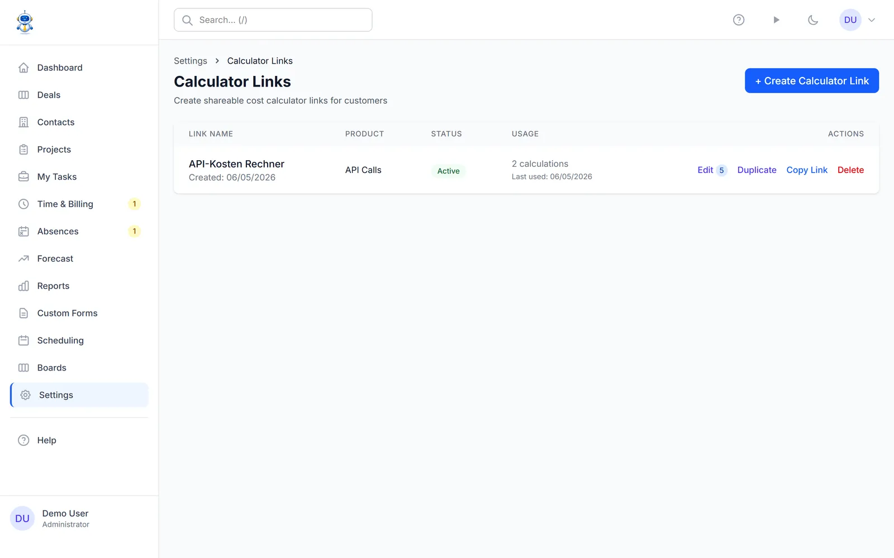Click the Calculator Links breadcrumb text
This screenshot has width=894, height=558.
260,61
